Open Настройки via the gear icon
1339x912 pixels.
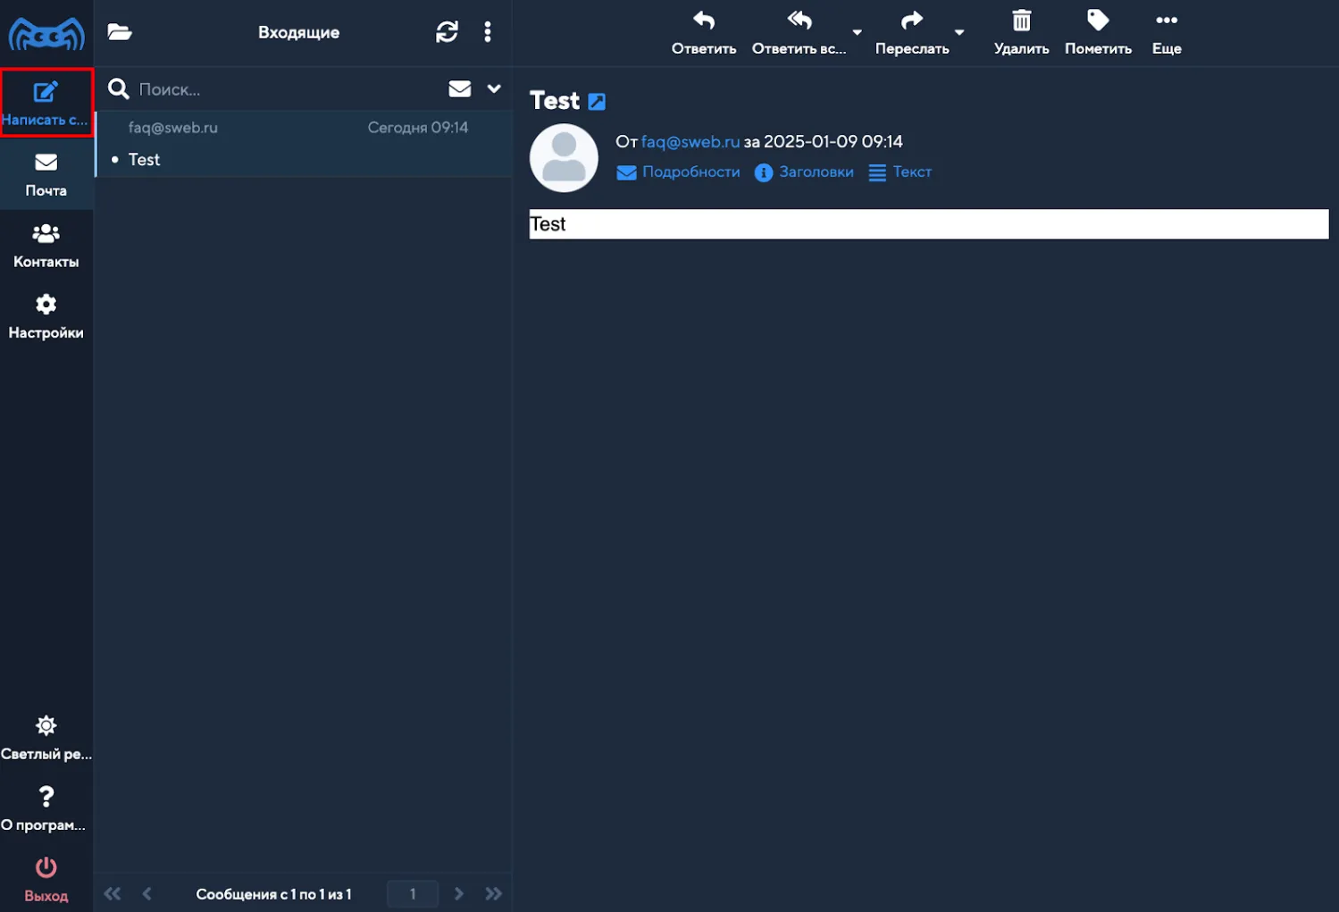[x=46, y=315]
